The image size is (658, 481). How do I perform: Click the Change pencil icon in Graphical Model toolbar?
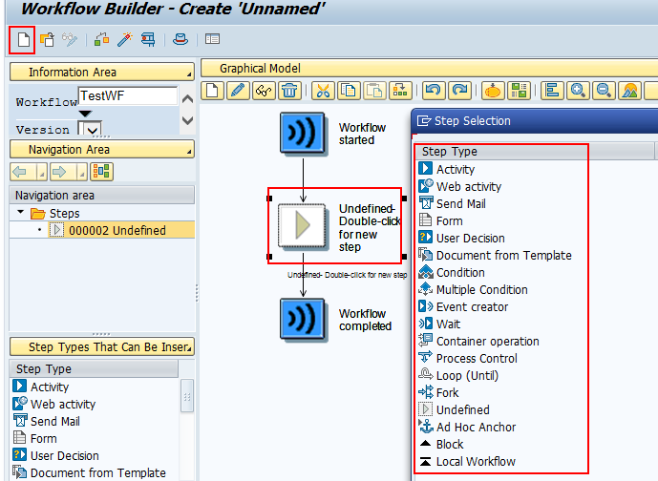click(238, 90)
